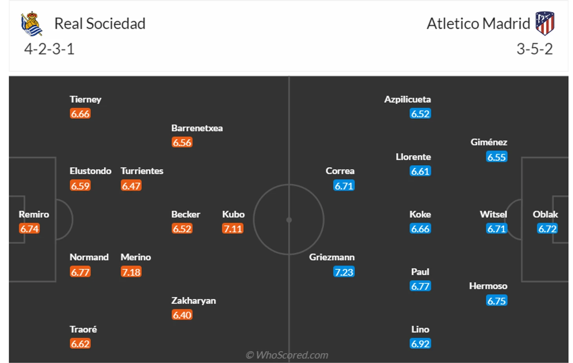The image size is (573, 363).
Task: Select Griezmann's 7.23 rating badge
Action: [x=344, y=272]
